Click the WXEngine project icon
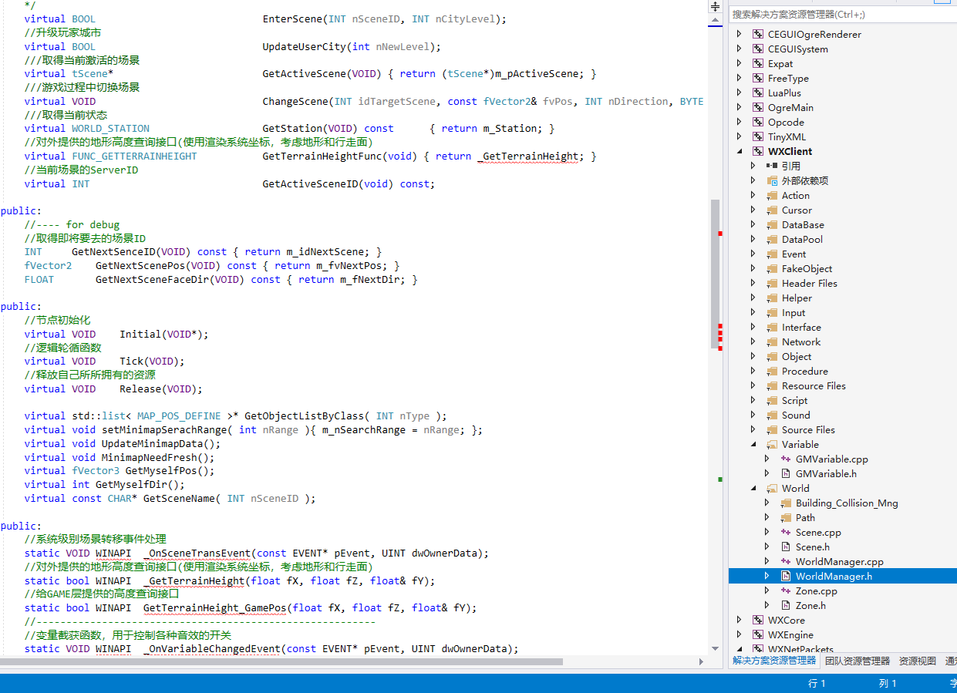Viewport: 957px width, 693px height. [x=758, y=635]
